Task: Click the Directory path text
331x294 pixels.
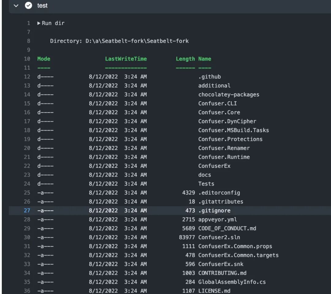Action: coord(119,41)
